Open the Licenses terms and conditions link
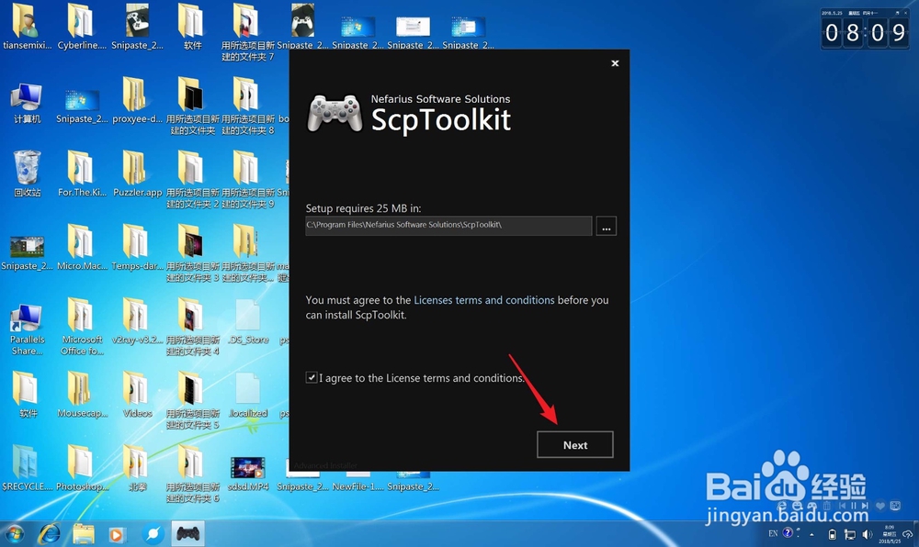This screenshot has height=547, width=919. click(x=484, y=300)
